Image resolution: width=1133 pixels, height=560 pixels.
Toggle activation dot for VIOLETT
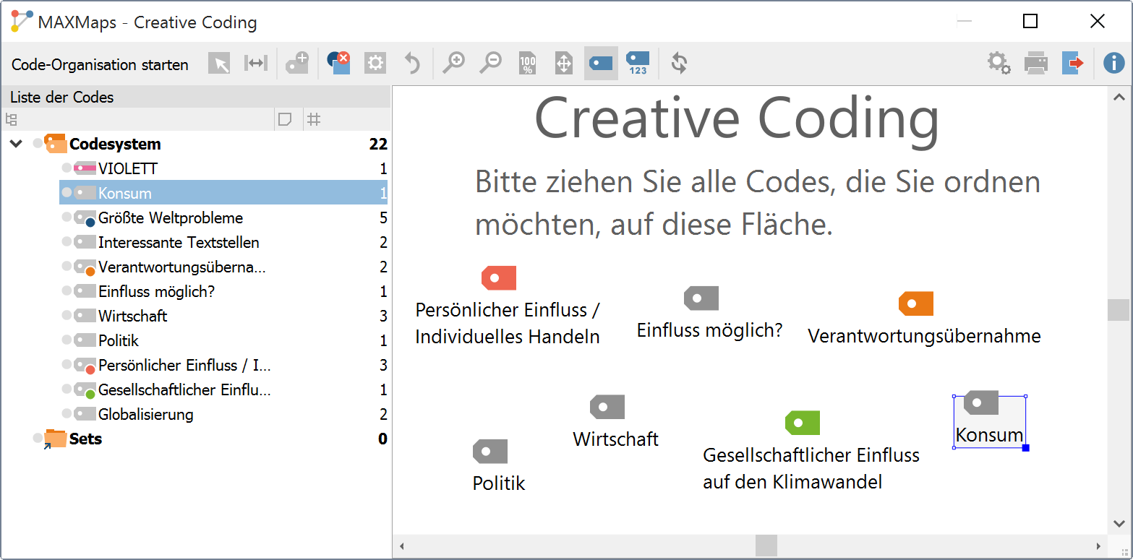[67, 168]
